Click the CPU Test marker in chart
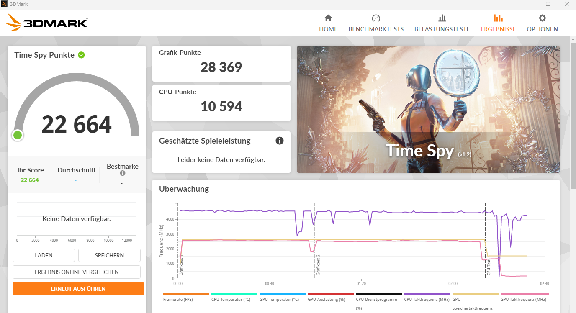The width and height of the screenshot is (576, 313). pos(489,267)
